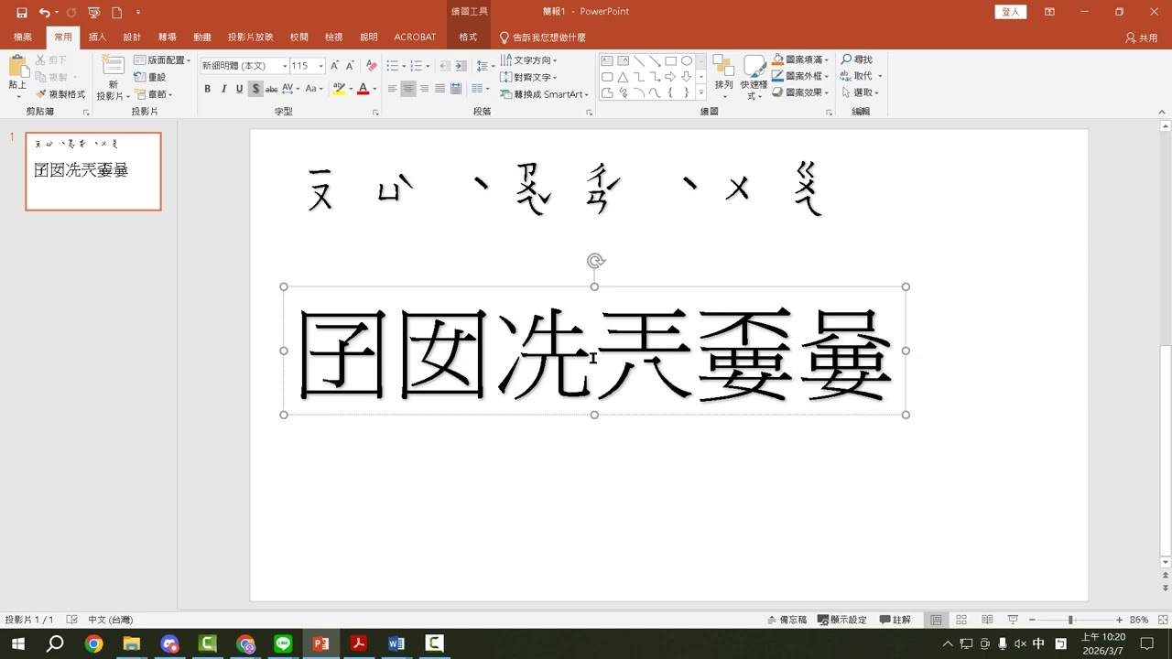Screen dimensions: 1172x659
Task: Click the rotation handle above the text box
Action: point(595,262)
